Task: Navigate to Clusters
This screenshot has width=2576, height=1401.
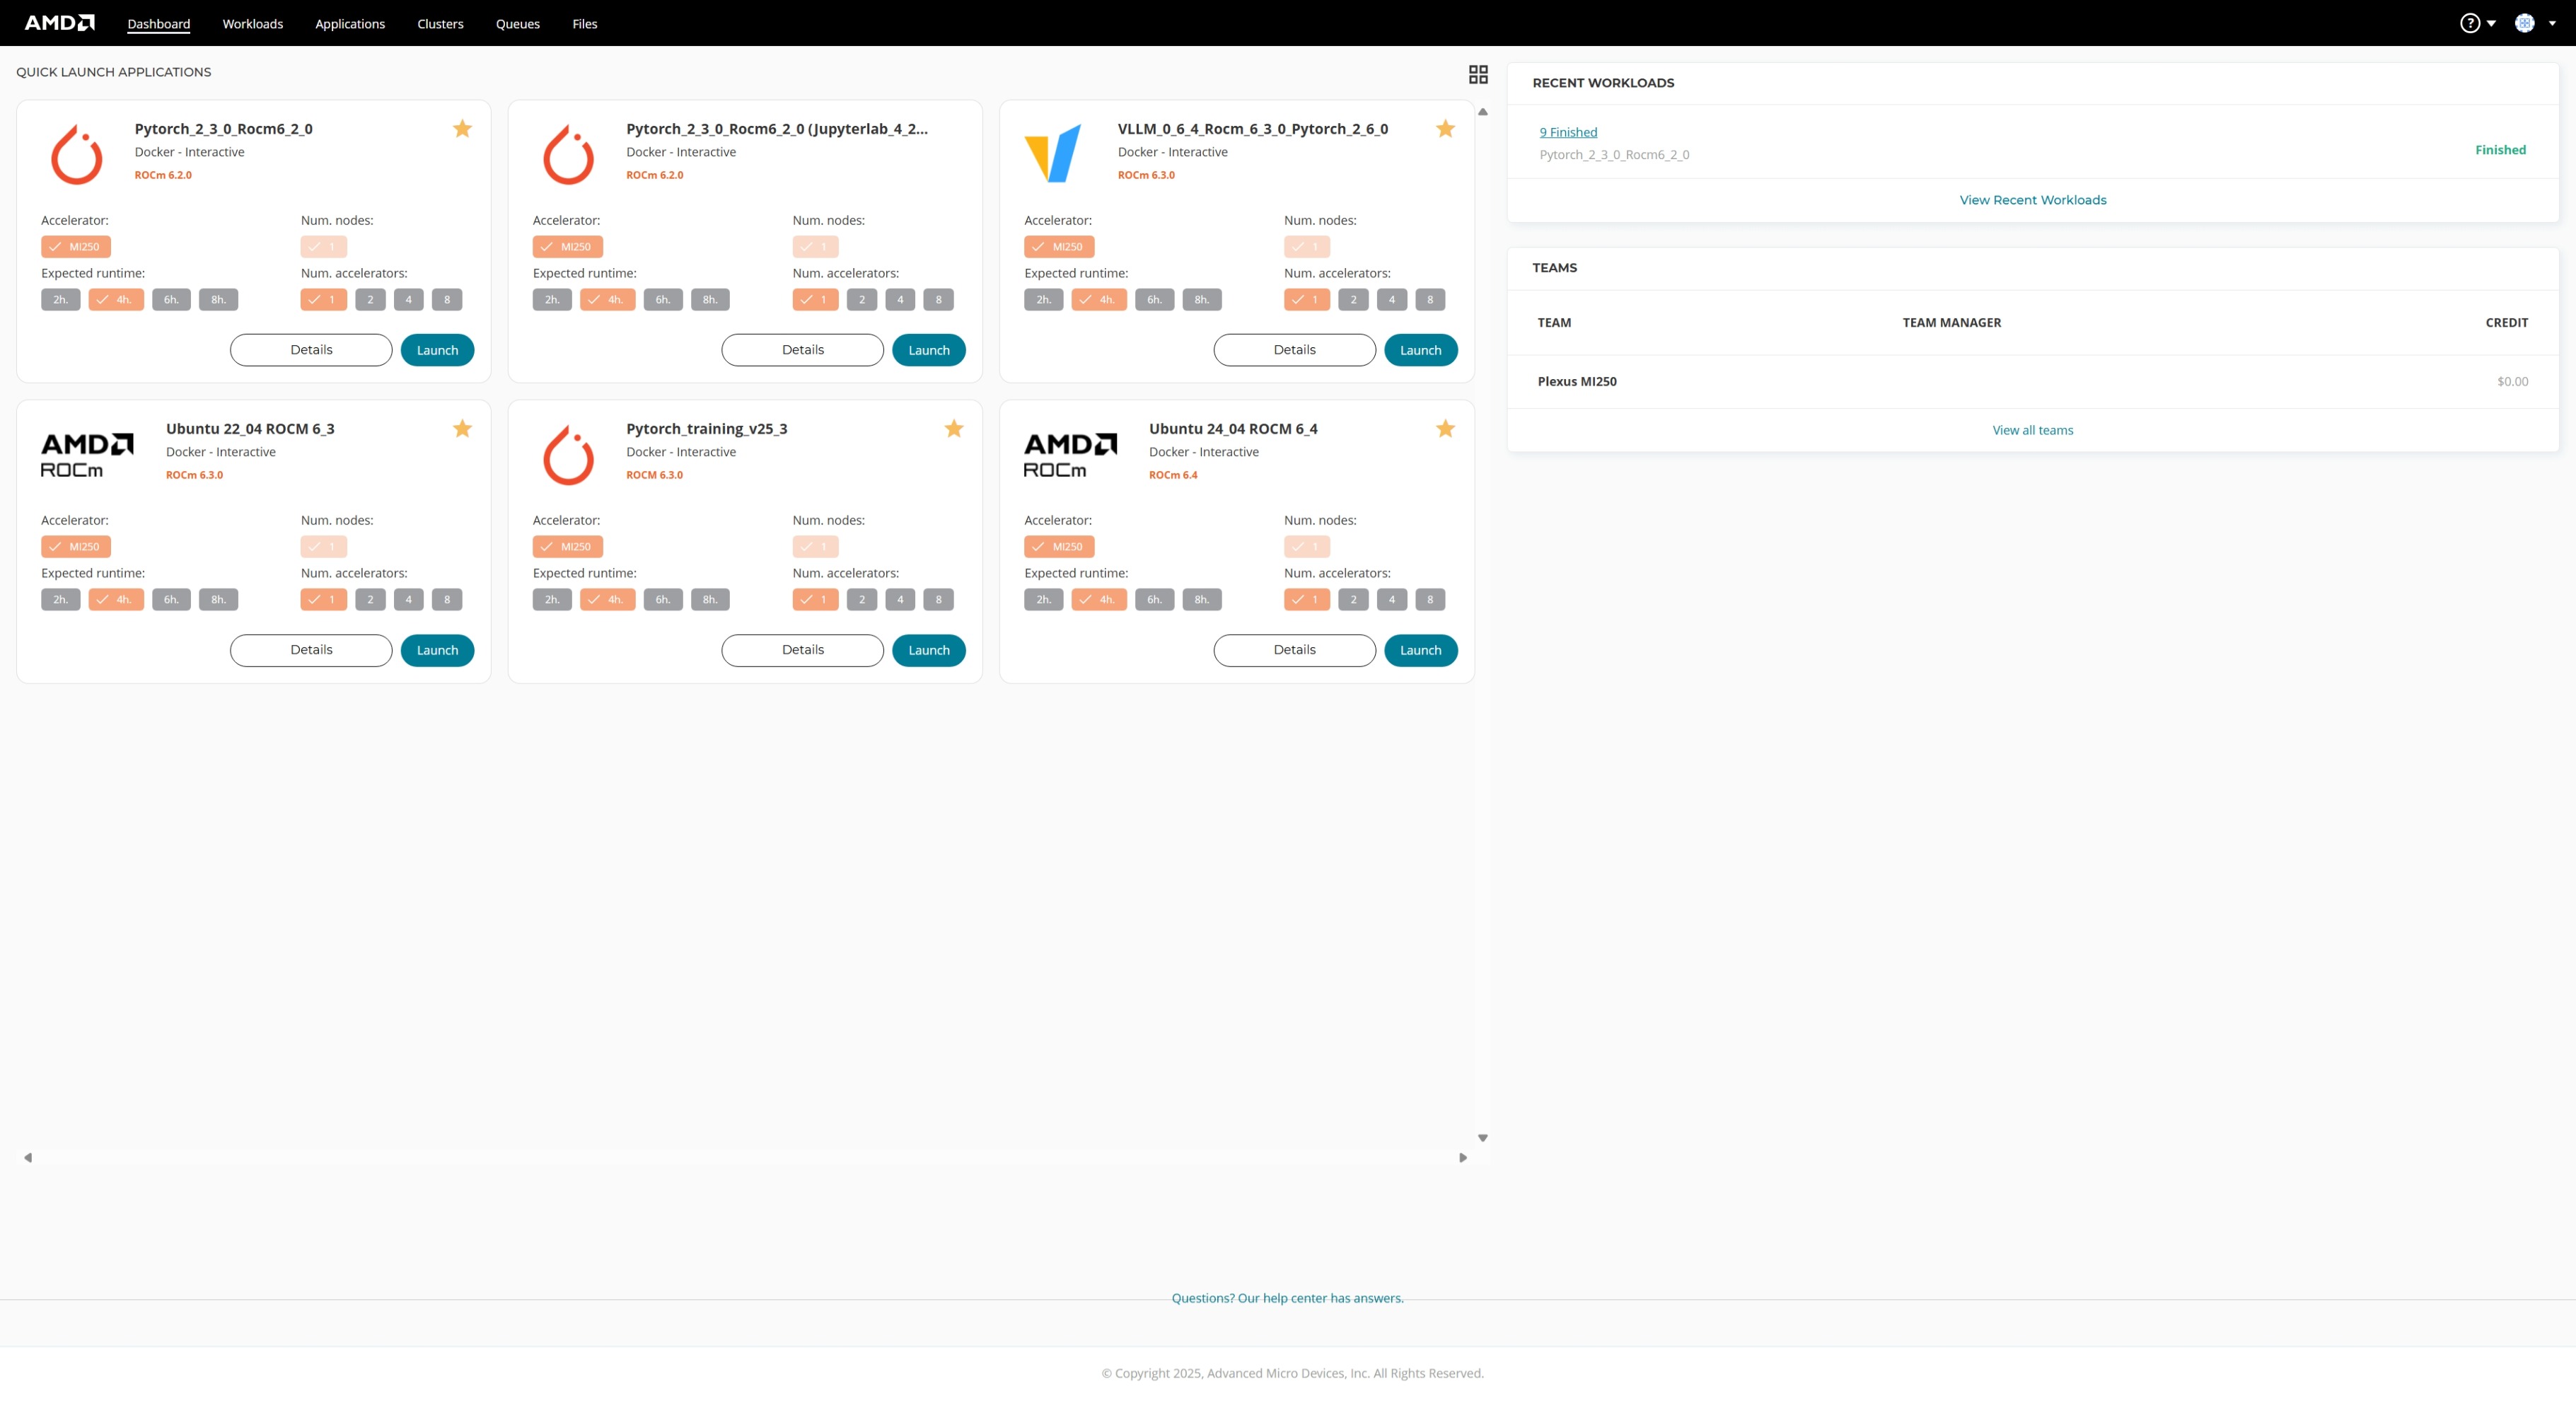Action: point(440,24)
